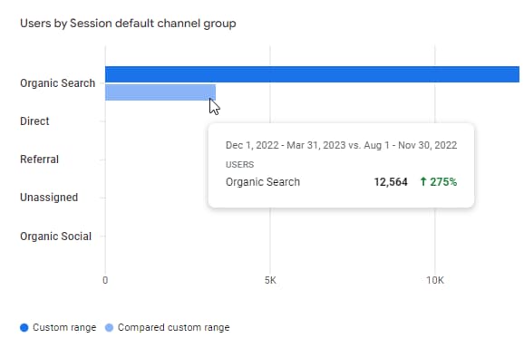This screenshot has width=524, height=348.
Task: Click the 12,564 users value in tooltip
Action: 391,182
